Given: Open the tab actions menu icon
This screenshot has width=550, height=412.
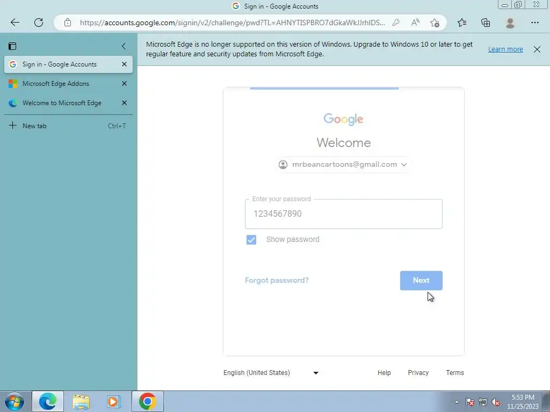Looking at the screenshot, I should (x=12, y=46).
